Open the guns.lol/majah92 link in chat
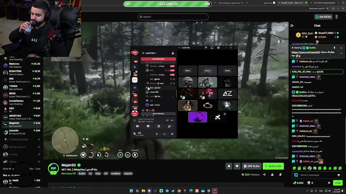This screenshot has height=194, width=346. tap(306, 52)
